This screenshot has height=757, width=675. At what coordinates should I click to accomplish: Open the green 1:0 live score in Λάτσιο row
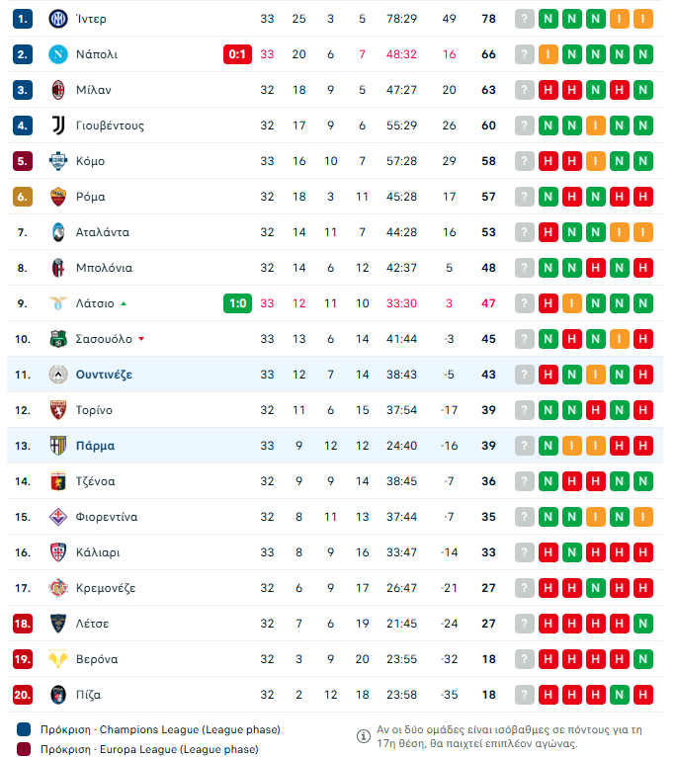(x=237, y=303)
